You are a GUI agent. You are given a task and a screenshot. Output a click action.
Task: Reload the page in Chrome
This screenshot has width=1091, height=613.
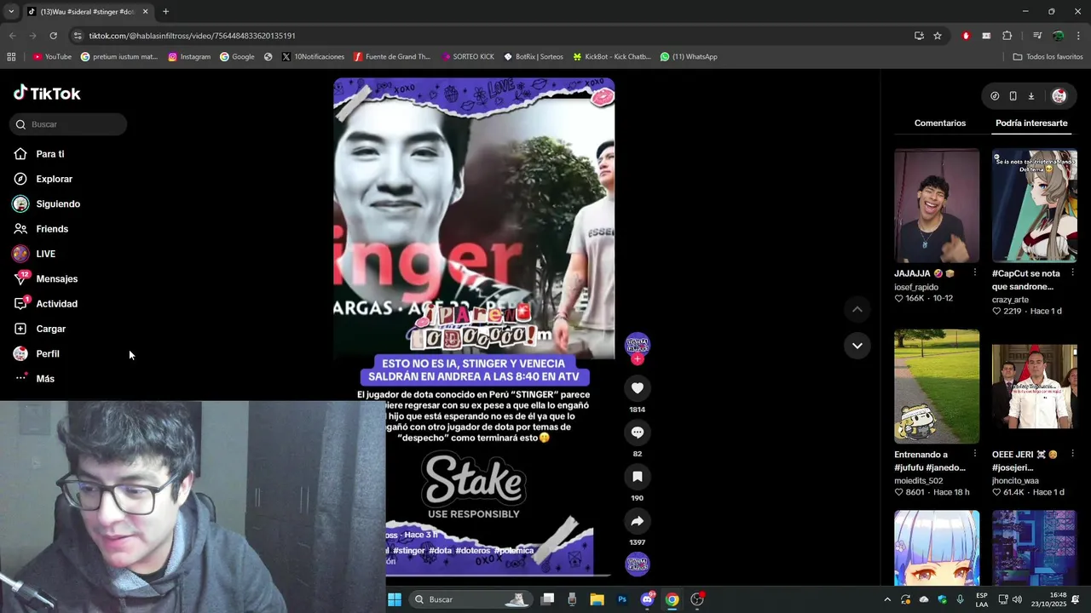click(53, 36)
